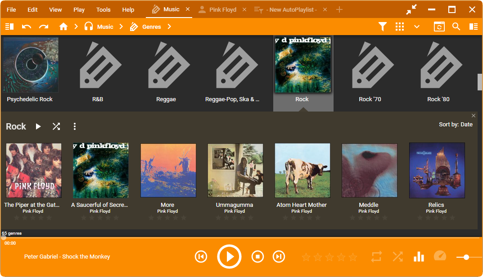Screen dimensions: 483x277
Task: Click the playback speed gauge icon
Action: click(440, 256)
